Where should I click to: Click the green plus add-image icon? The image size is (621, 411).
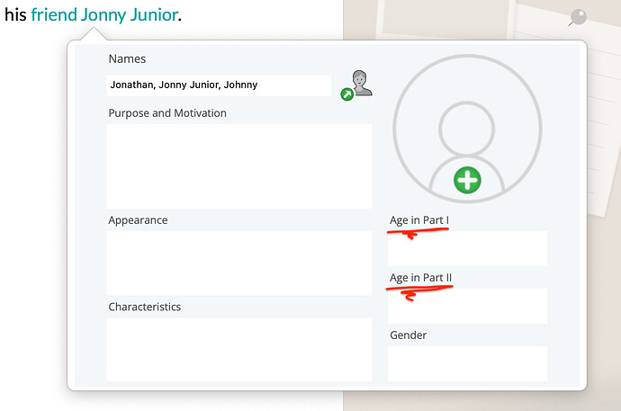pyautogui.click(x=466, y=179)
